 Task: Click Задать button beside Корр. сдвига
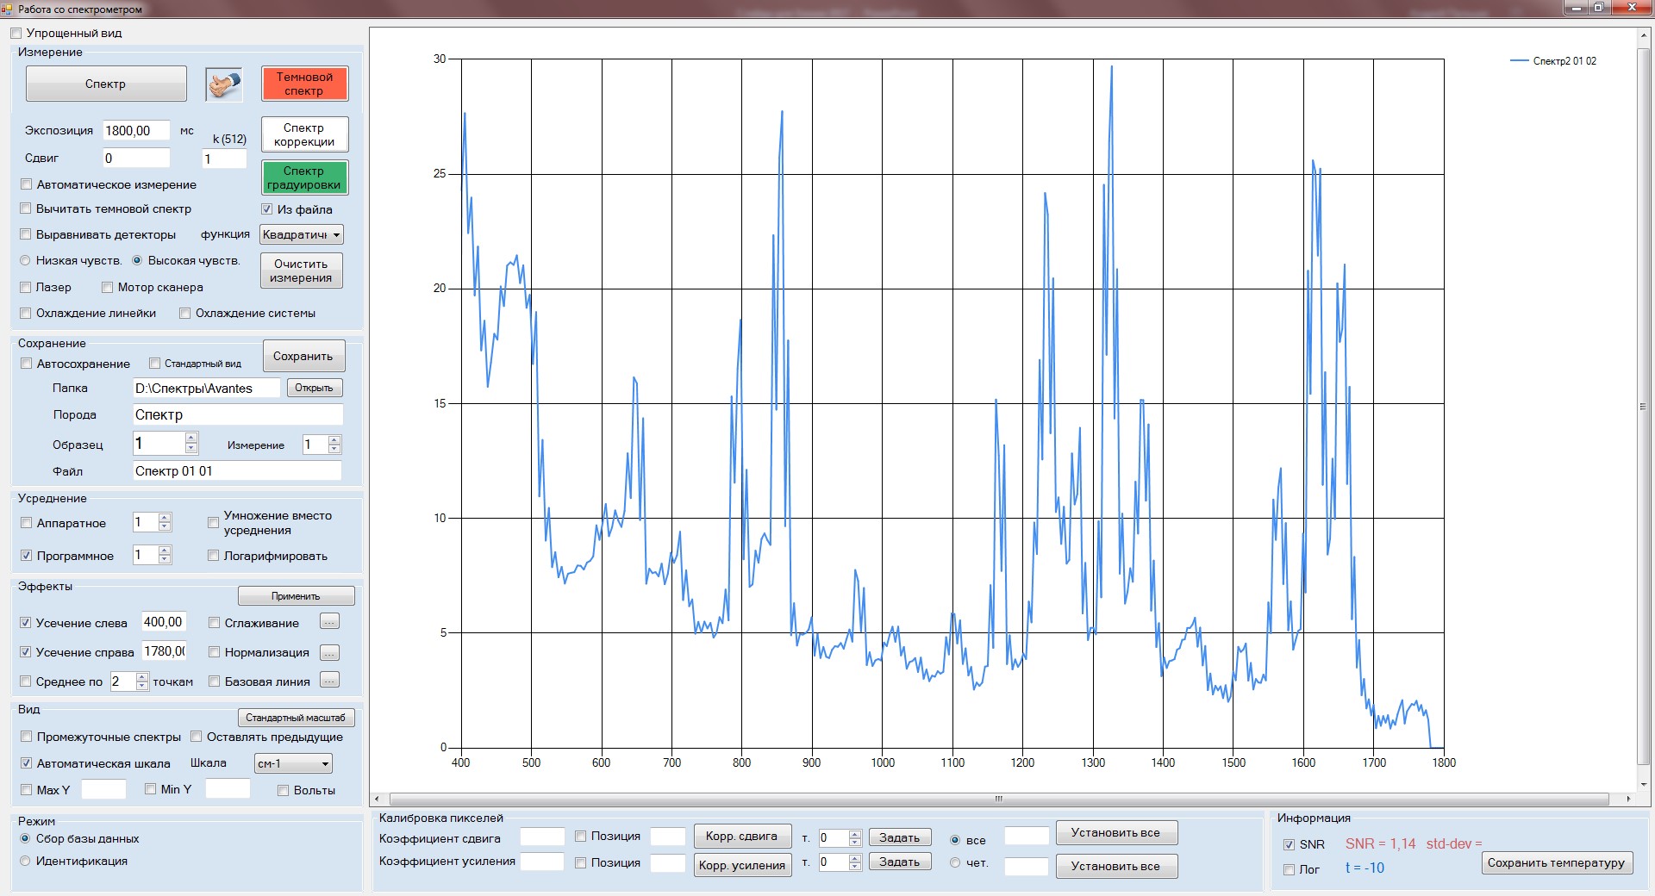[x=899, y=837]
